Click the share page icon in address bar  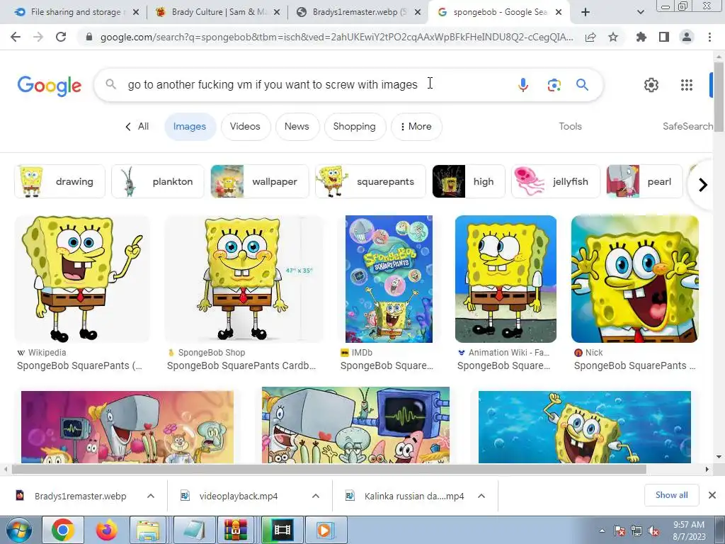590,37
